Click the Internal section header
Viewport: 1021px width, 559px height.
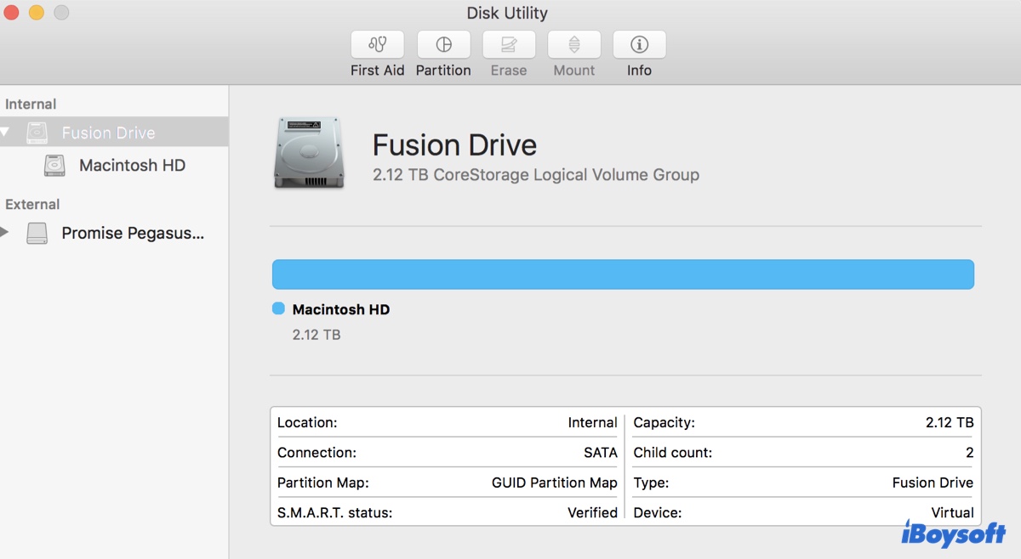click(31, 104)
